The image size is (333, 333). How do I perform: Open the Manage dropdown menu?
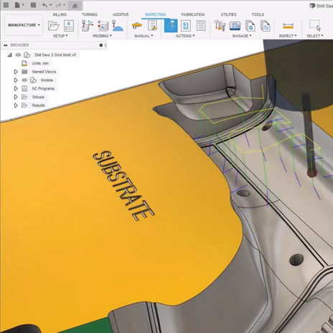click(x=242, y=36)
